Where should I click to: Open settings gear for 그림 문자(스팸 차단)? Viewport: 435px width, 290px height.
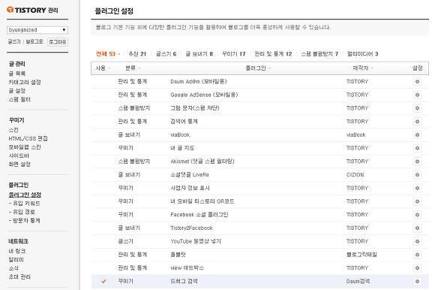pos(417,108)
